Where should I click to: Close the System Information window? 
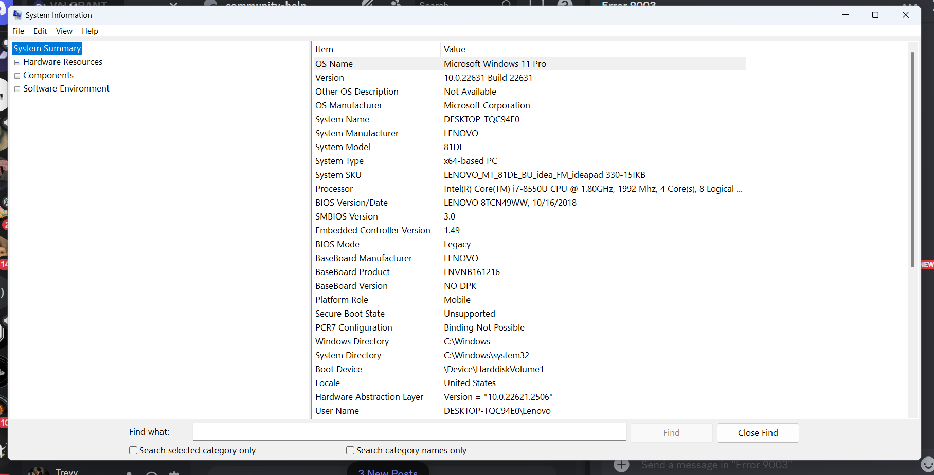(906, 15)
